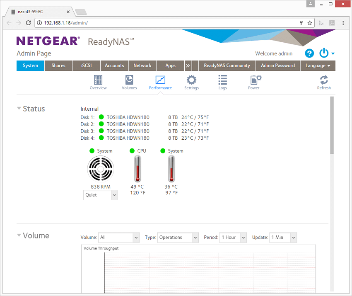
Task: Open the Update dropdown showing 1 Min
Action: 283,238
